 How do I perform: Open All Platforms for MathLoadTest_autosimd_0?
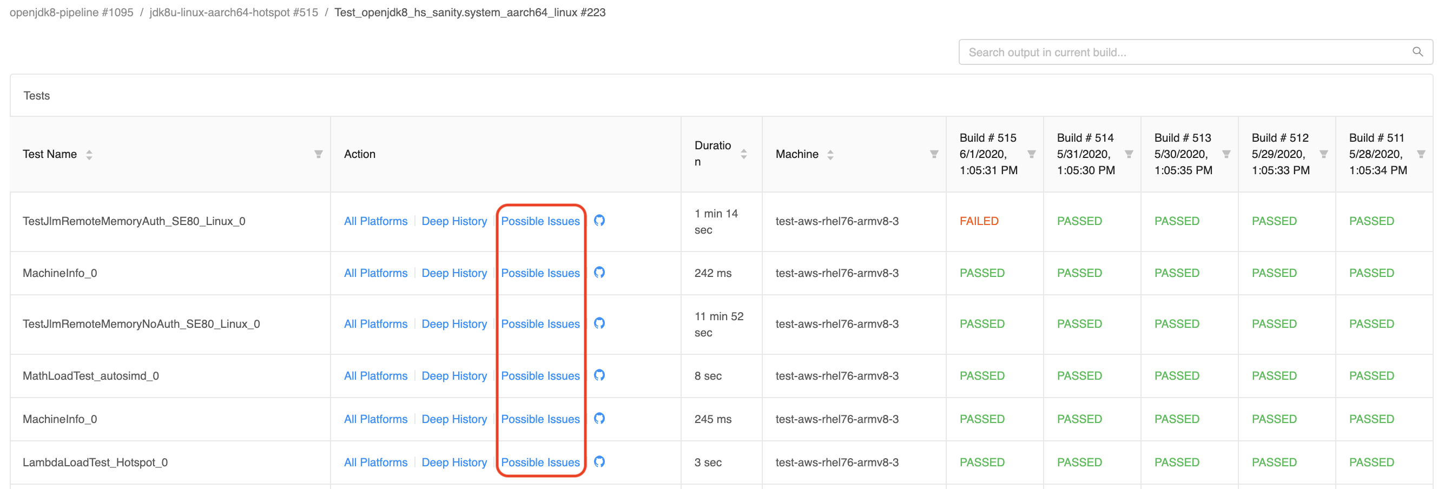click(375, 376)
